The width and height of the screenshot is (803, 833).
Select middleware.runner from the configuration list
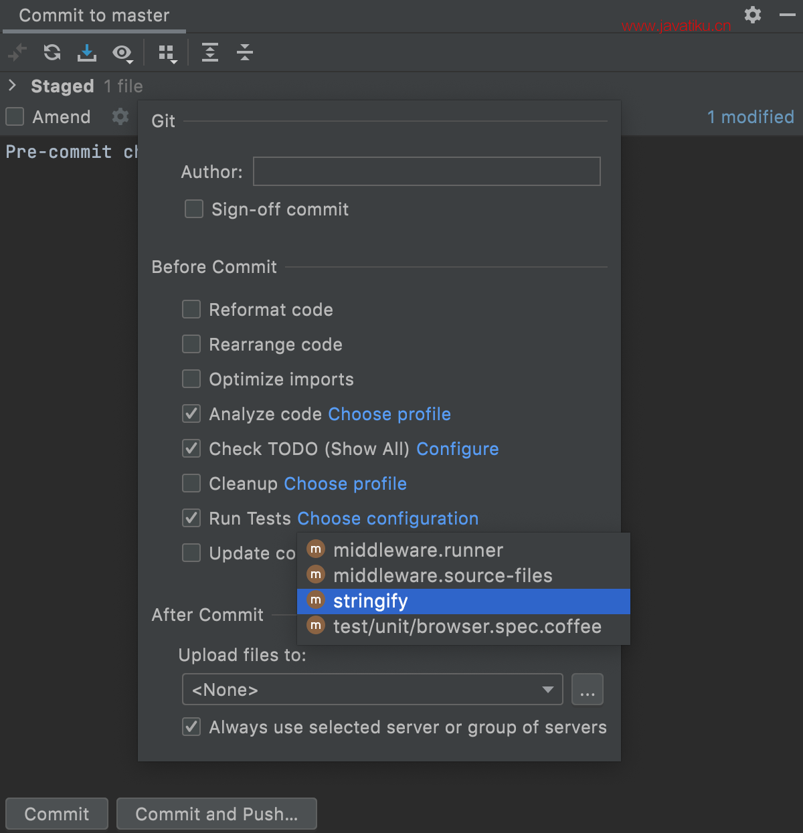[463, 550]
